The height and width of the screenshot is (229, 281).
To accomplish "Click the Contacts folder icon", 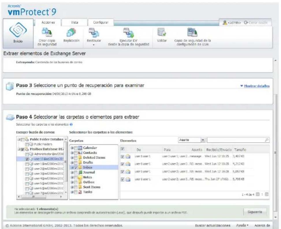I will click(x=80, y=153).
